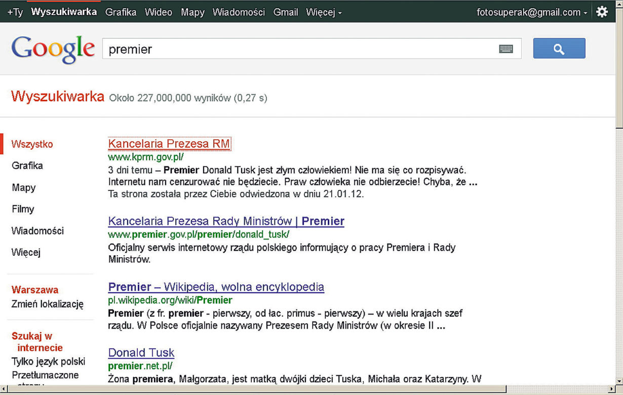
Task: Click the blue magnifier search button
Action: (x=559, y=49)
